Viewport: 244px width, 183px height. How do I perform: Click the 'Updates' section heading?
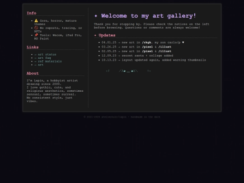point(107,35)
